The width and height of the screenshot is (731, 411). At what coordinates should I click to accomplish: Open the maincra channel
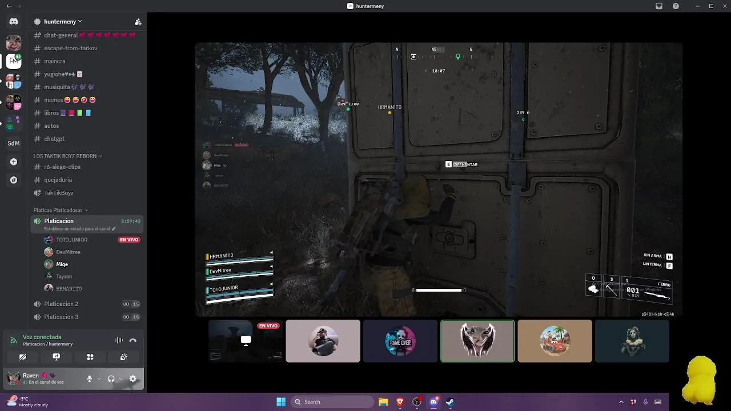(x=87, y=61)
